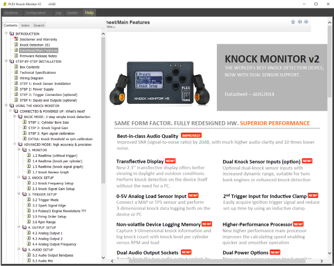Click the Knock Monitor V2 device image

[x=159, y=83]
